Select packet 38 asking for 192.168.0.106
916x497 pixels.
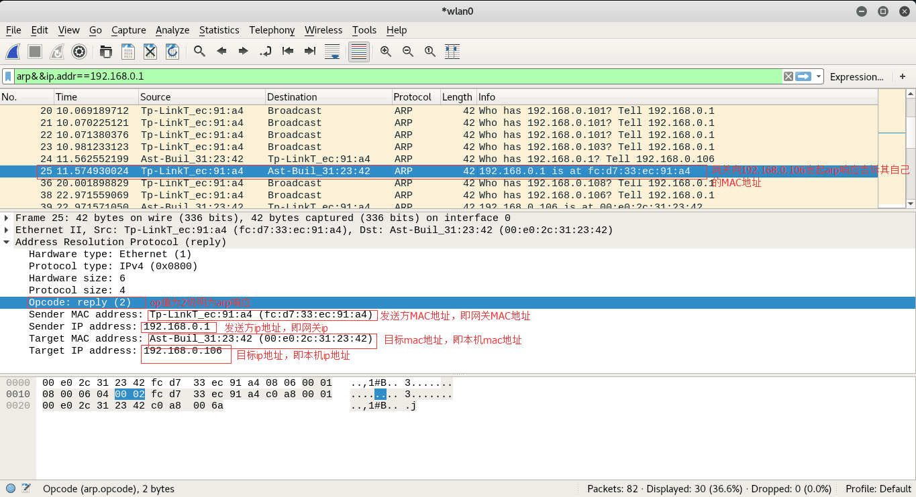tap(439, 195)
